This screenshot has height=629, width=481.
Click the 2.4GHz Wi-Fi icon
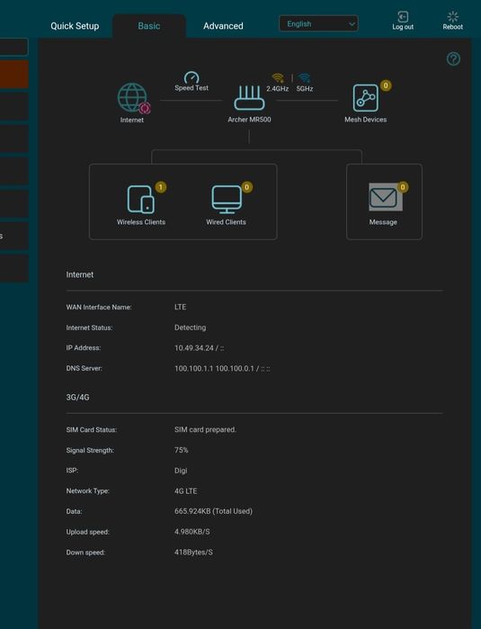[x=278, y=77]
